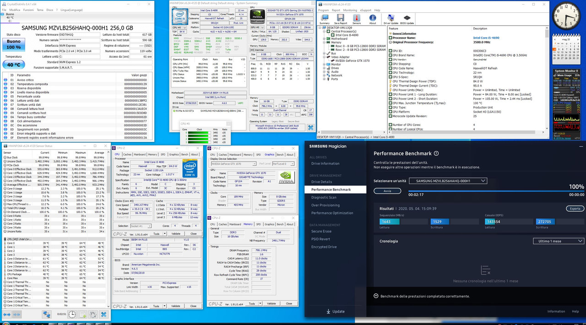Select the Buono 40 °C C: drive indicator

[x=11, y=18]
